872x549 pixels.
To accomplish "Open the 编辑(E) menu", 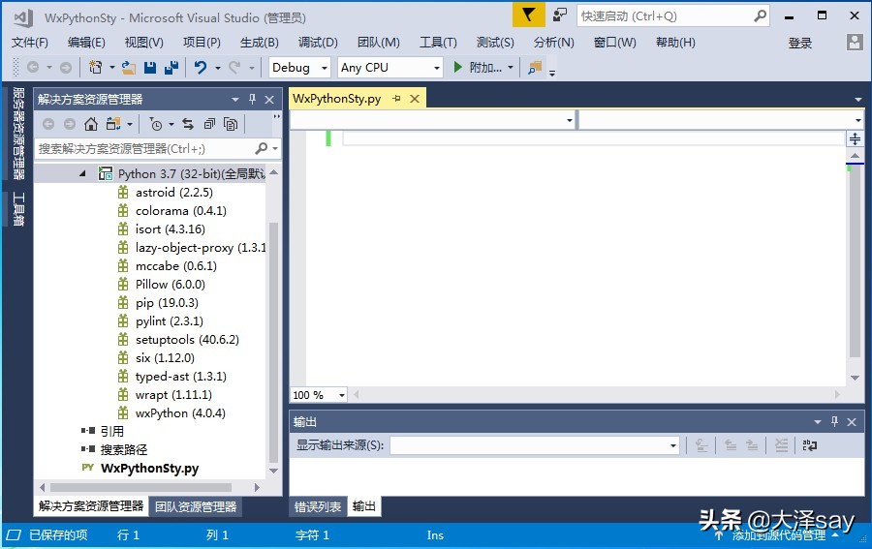I will click(x=85, y=43).
